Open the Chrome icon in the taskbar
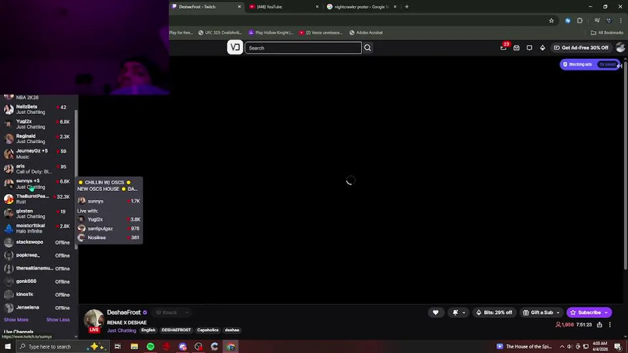Image resolution: width=628 pixels, height=353 pixels. (231, 347)
